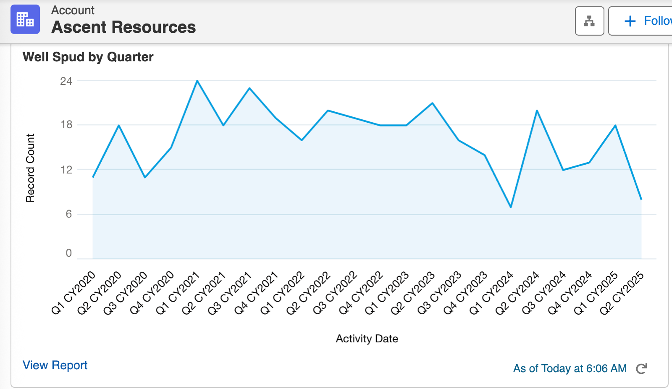The width and height of the screenshot is (672, 389).
Task: Click the Q2 CY2025 endpoint on the chart
Action: tap(641, 199)
